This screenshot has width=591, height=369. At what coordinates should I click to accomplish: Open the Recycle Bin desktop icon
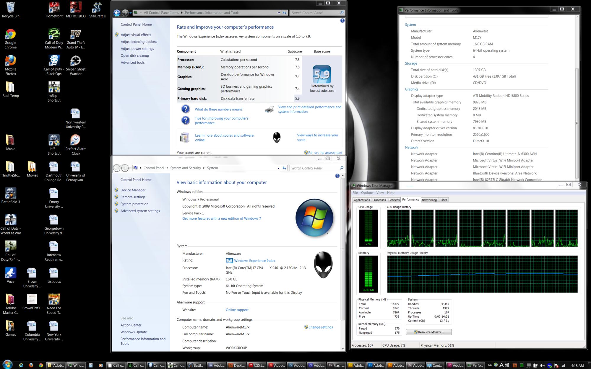pos(11,10)
